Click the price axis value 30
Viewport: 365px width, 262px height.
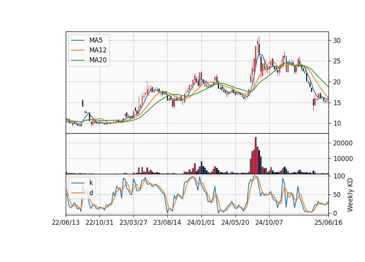tap(337, 41)
